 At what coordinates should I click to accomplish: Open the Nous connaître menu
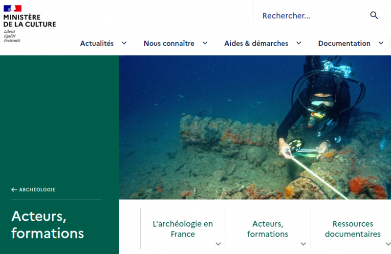click(169, 43)
